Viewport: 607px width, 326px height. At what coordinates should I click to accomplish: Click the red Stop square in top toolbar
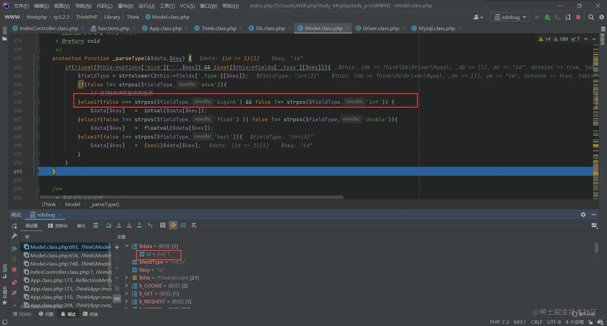pyautogui.click(x=578, y=17)
